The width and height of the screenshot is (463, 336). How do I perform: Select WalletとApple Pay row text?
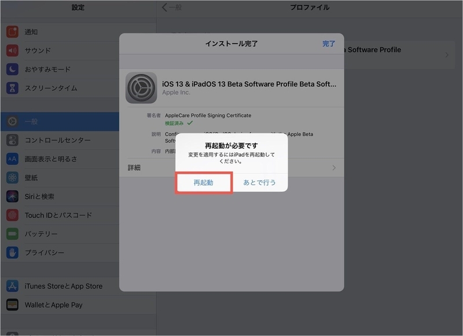[x=53, y=305]
